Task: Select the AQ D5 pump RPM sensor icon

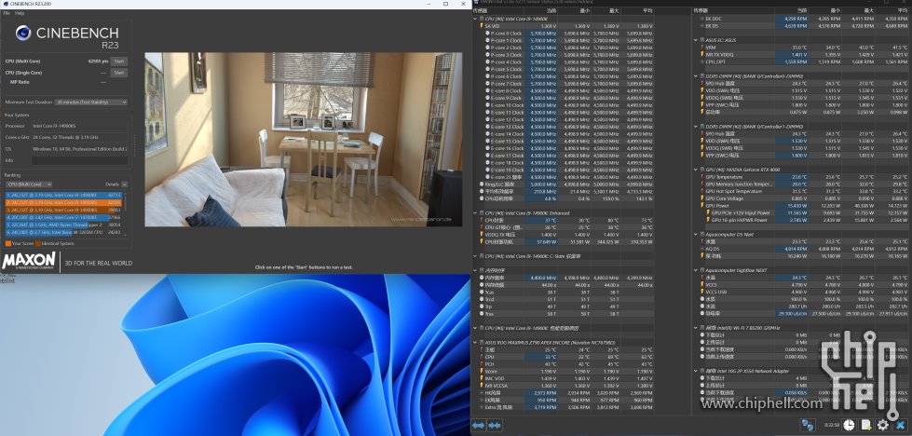Action: [702, 249]
